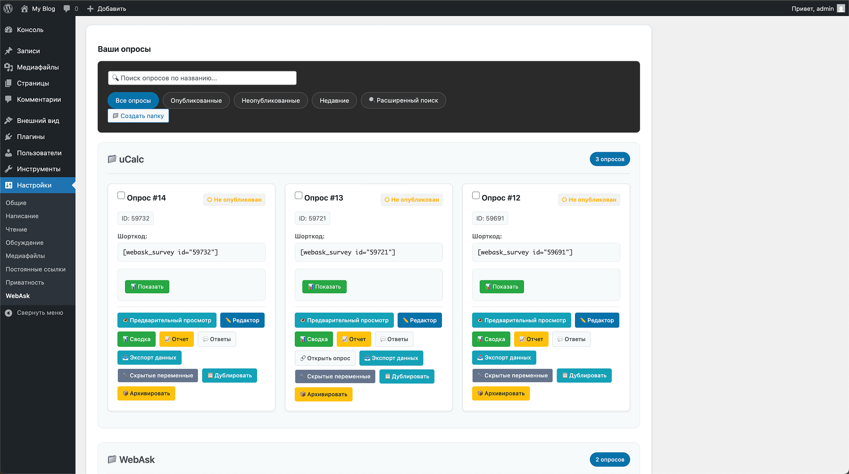Click the Записи pin icon

point(8,51)
